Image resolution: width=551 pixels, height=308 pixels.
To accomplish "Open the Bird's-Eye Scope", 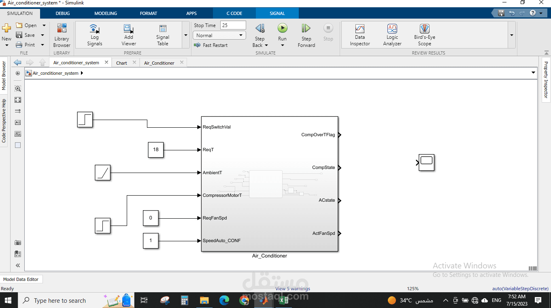I will (x=425, y=35).
